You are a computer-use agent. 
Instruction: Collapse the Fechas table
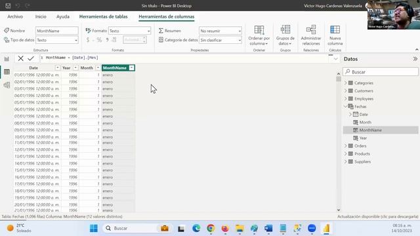(x=346, y=106)
